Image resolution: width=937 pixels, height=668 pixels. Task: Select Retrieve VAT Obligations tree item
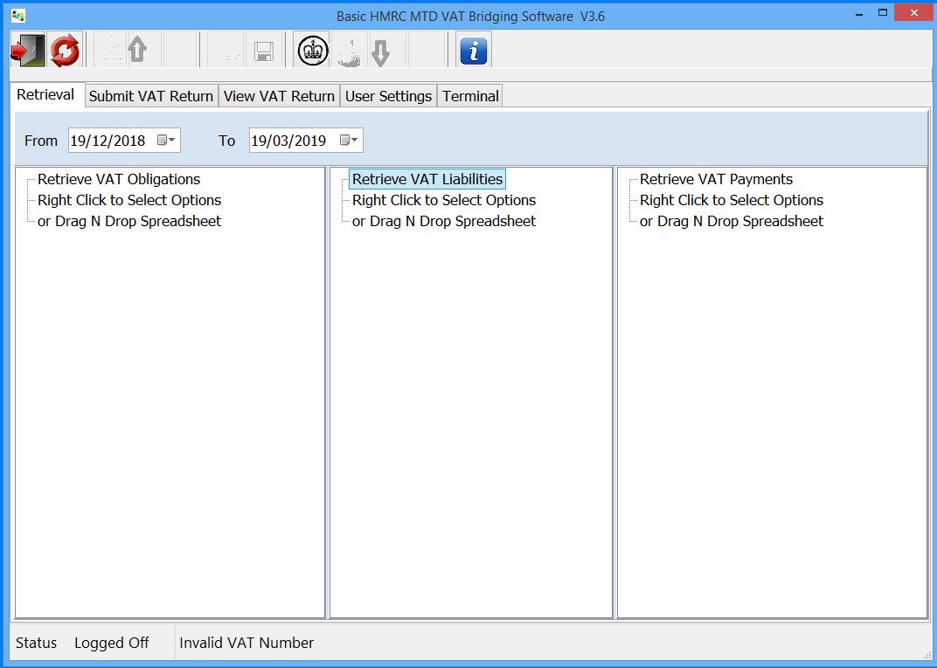(119, 179)
